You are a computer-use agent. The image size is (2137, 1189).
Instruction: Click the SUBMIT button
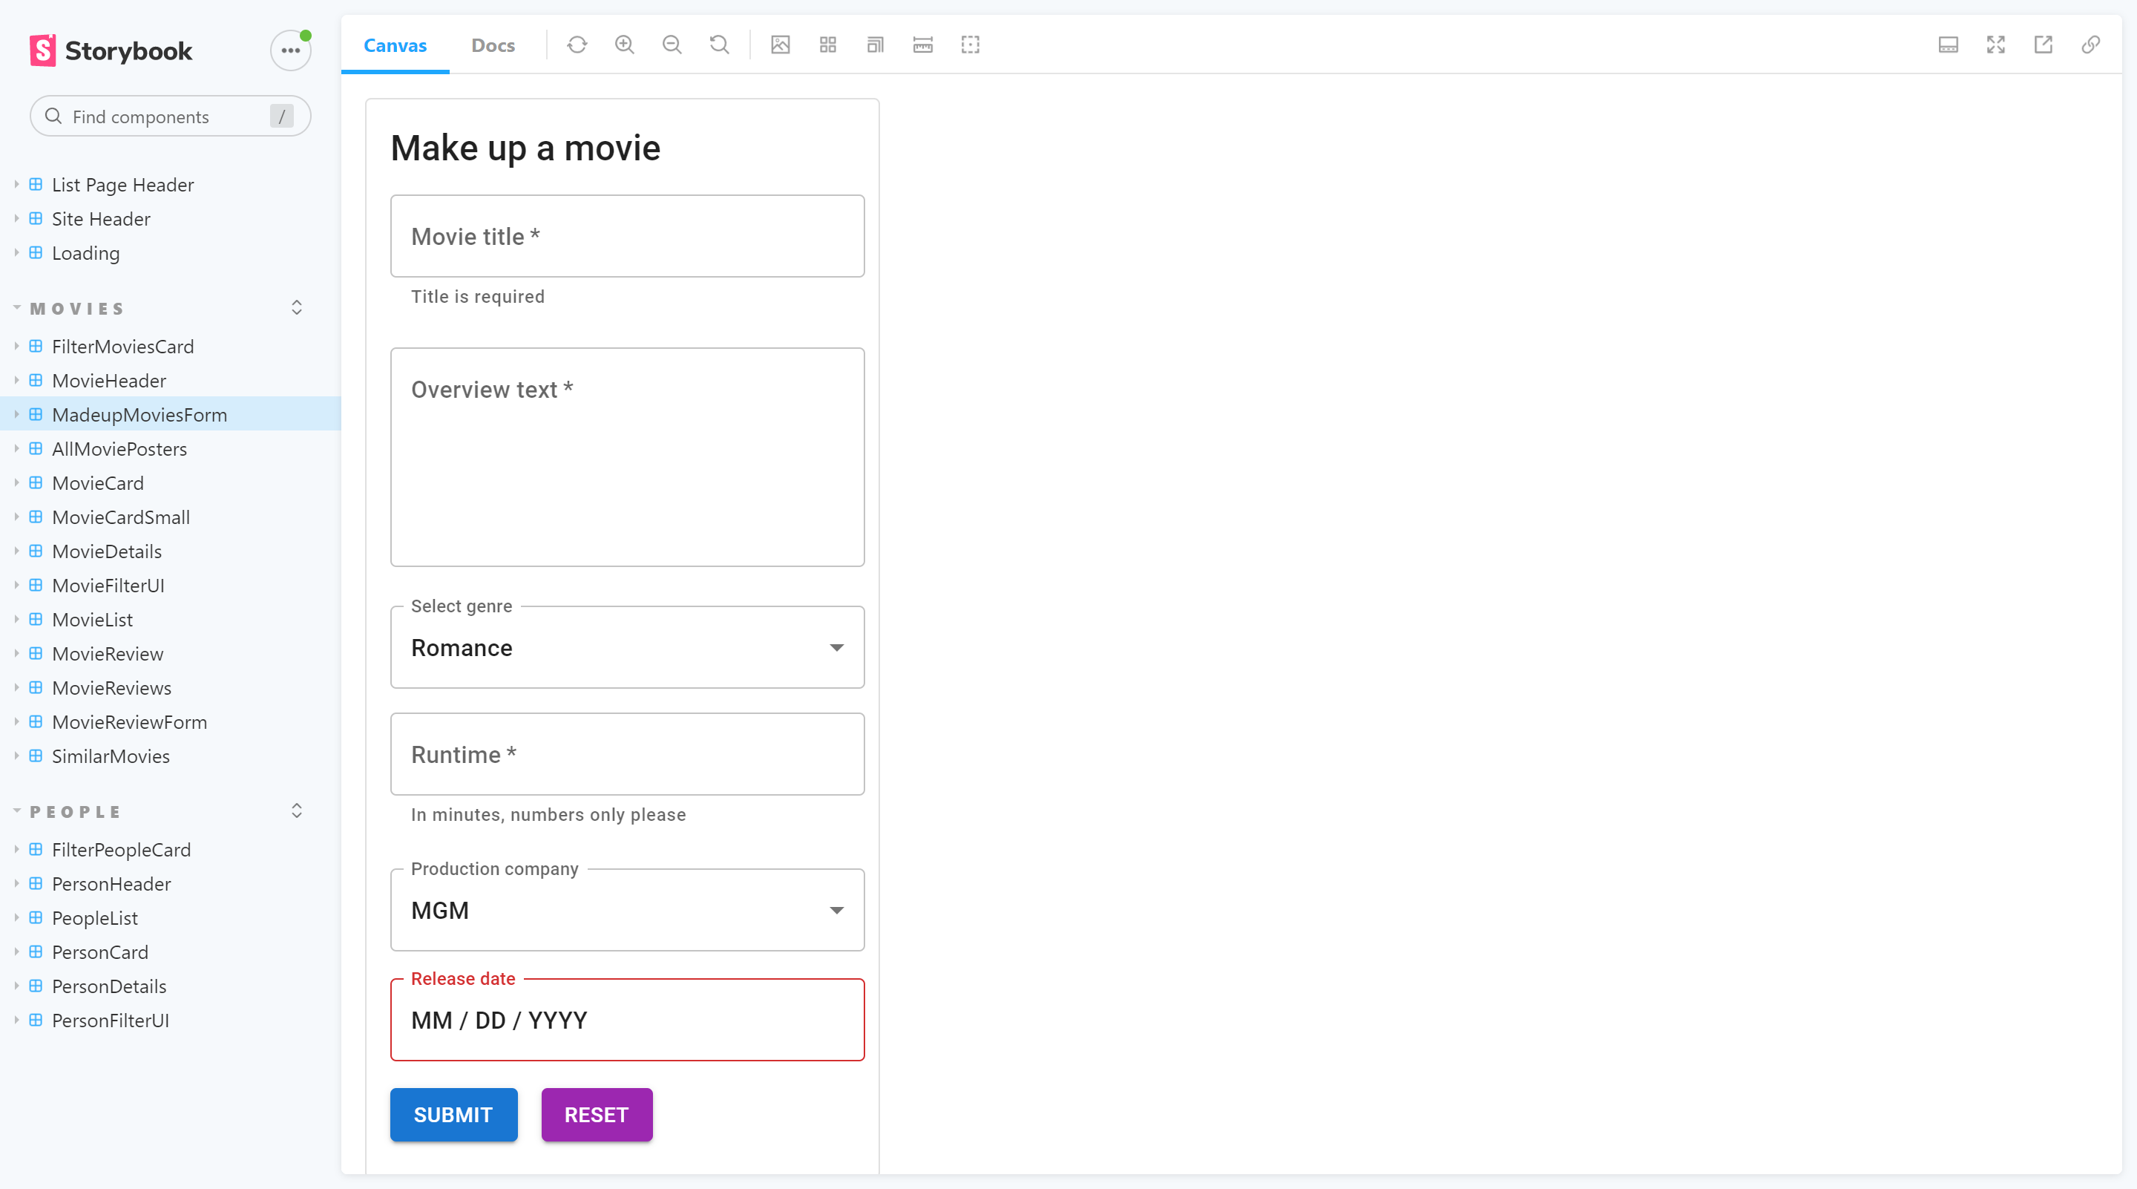tap(454, 1114)
